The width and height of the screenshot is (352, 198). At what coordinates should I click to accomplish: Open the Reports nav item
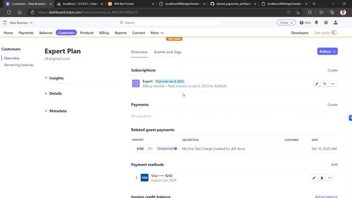(x=120, y=33)
